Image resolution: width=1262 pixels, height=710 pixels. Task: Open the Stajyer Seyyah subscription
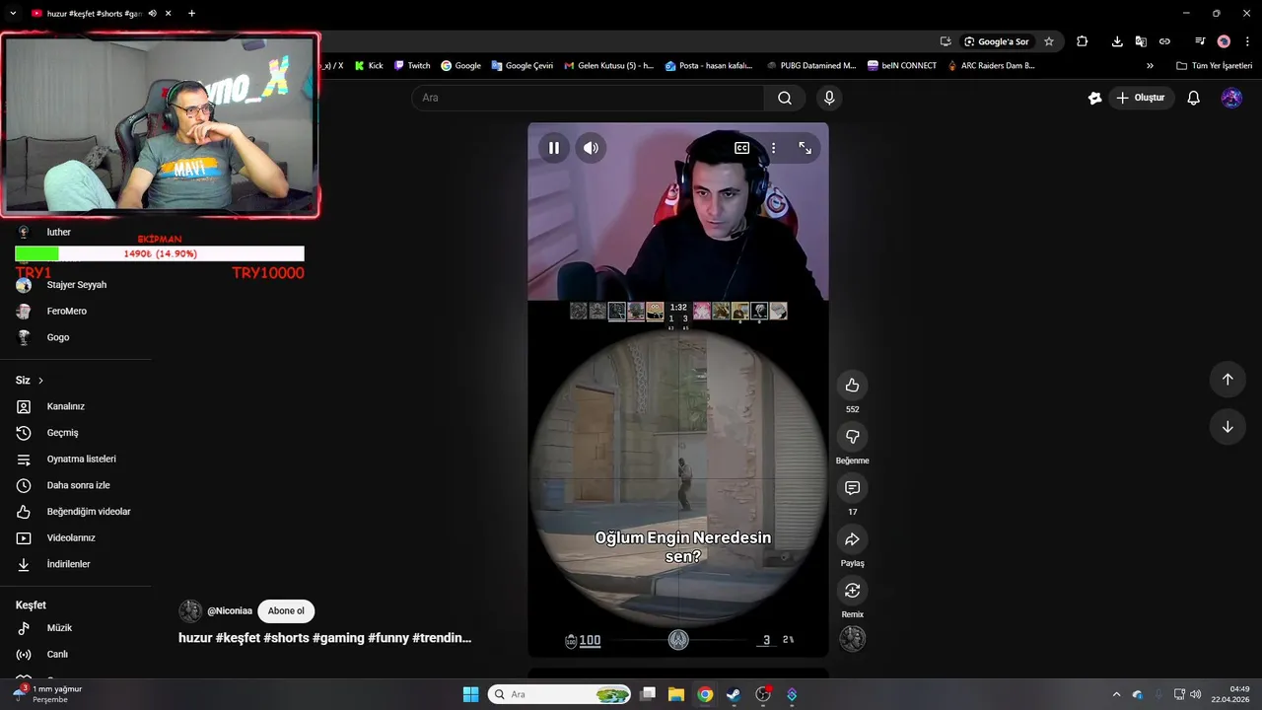[x=79, y=285]
